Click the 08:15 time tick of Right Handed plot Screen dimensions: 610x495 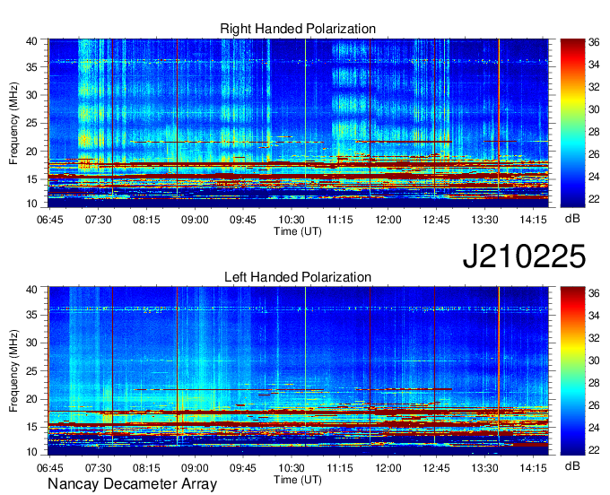[x=146, y=220]
